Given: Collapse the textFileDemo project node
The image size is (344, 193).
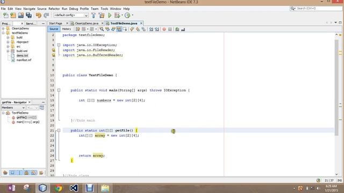Looking at the screenshot, I should 3,33.
